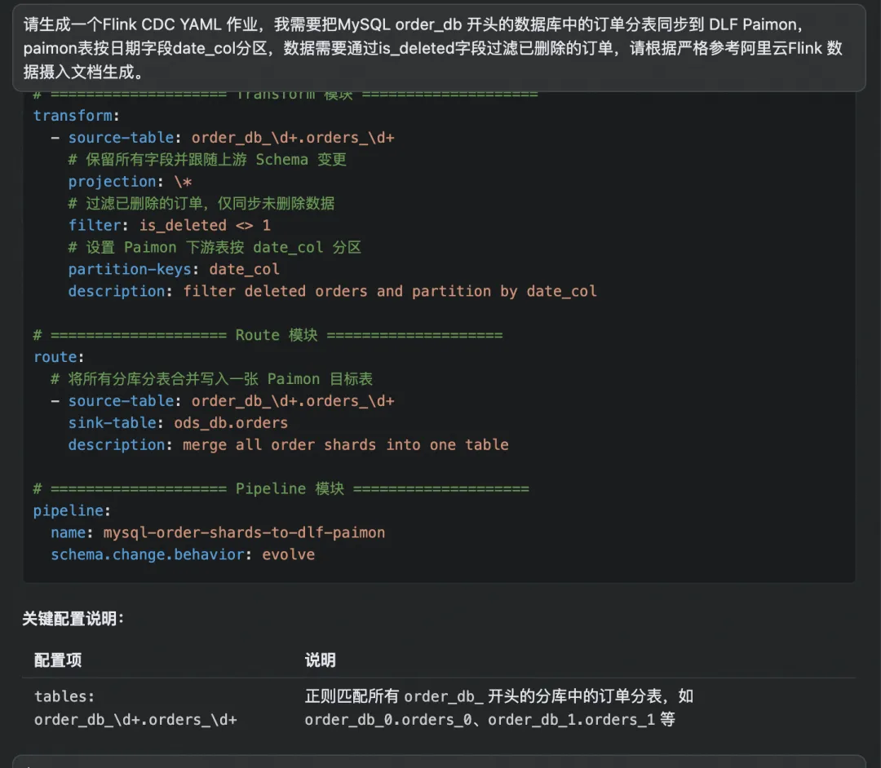Click the 'tables: order_db_\d+.orders_\d+' table cell

(135, 708)
